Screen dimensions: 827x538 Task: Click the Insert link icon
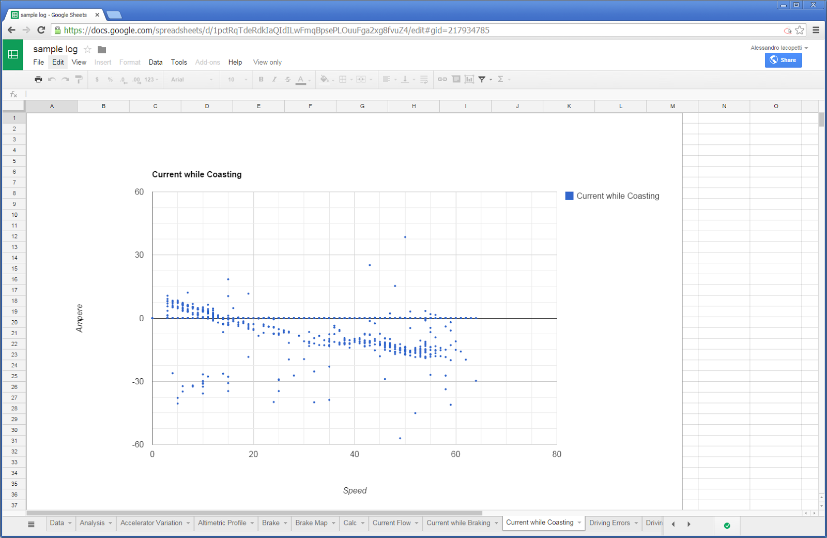point(442,79)
